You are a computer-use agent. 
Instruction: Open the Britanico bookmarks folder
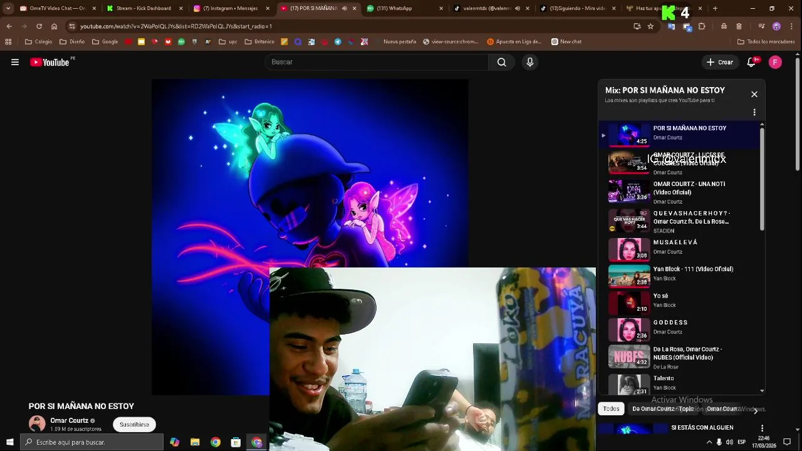259,42
